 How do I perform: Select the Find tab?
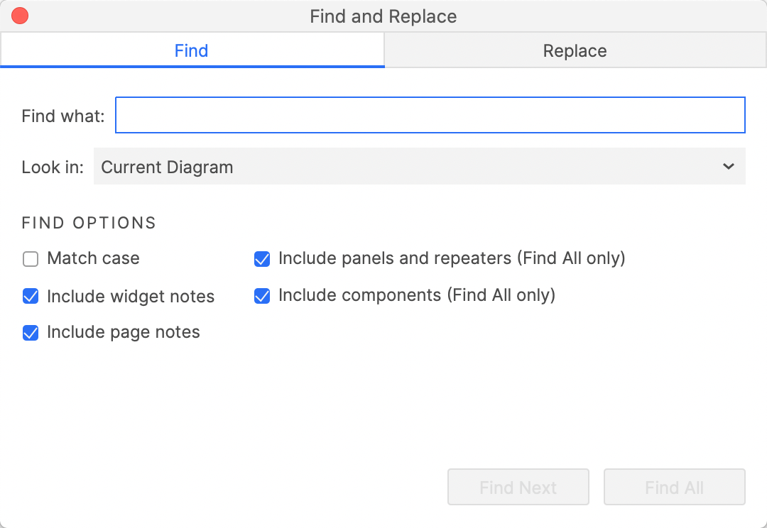tap(192, 50)
